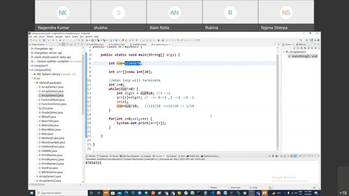Screen dimensions: 349x196
Task: Switch to the Servers tab
Action: point(114,156)
